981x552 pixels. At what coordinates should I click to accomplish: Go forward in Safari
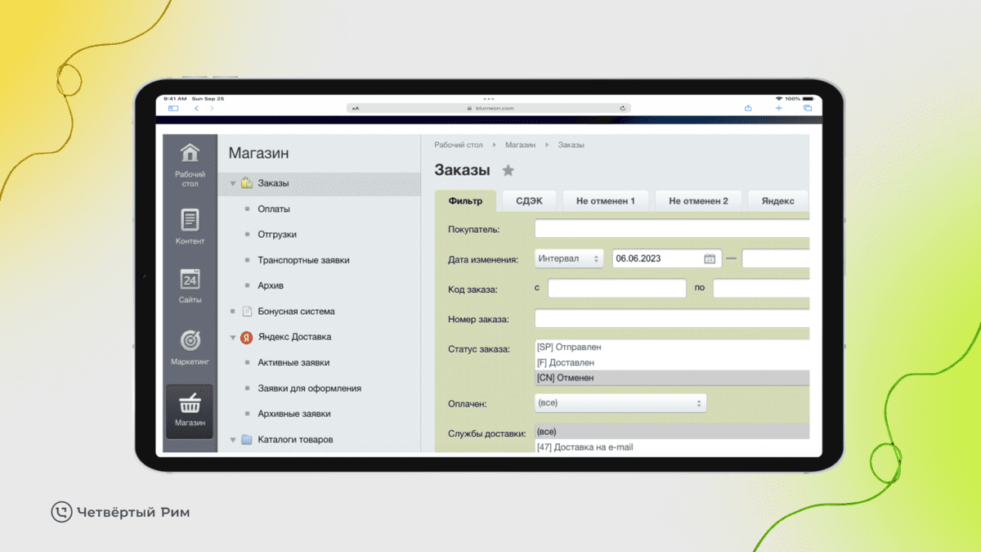(x=212, y=108)
